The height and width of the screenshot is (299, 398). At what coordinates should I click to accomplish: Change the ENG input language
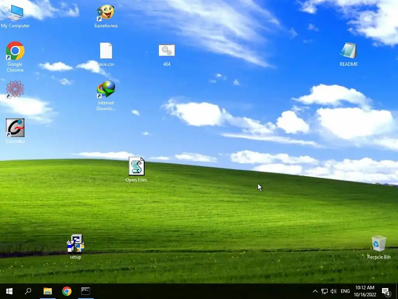[345, 291]
